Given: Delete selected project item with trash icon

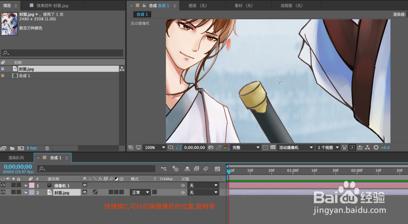Looking at the screenshot, I should (x=47, y=148).
